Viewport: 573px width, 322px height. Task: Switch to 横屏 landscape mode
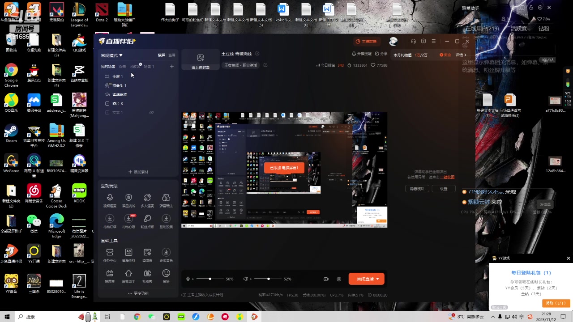tap(161, 55)
